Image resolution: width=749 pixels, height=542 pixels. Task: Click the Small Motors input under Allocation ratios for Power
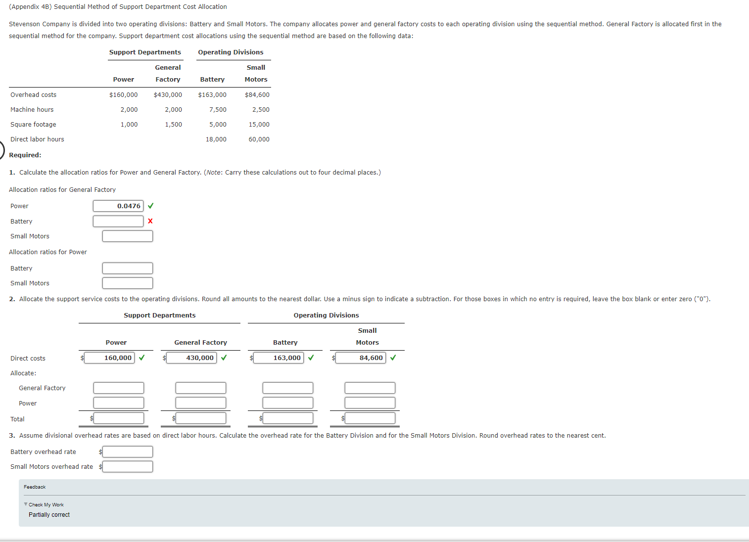(127, 283)
